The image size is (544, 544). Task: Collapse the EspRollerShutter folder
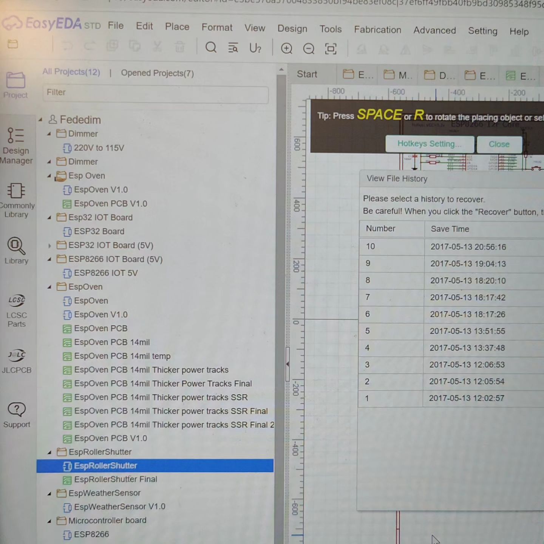click(49, 452)
